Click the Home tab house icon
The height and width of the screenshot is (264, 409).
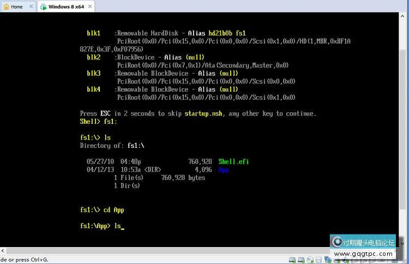(7, 7)
